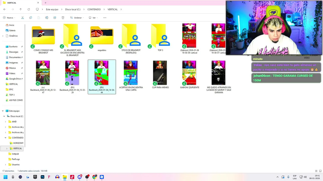Open Discord from the taskbar
Screen dimensions: 323x181
pyautogui.click(x=80, y=177)
